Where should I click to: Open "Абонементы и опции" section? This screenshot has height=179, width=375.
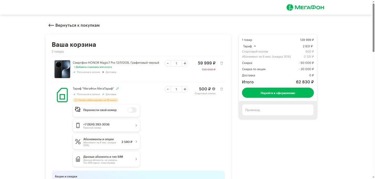point(106,142)
